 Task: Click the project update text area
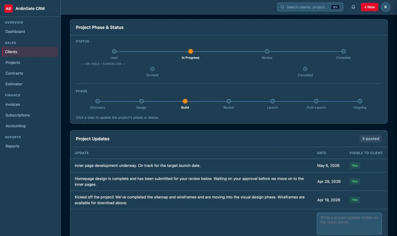tap(349, 223)
